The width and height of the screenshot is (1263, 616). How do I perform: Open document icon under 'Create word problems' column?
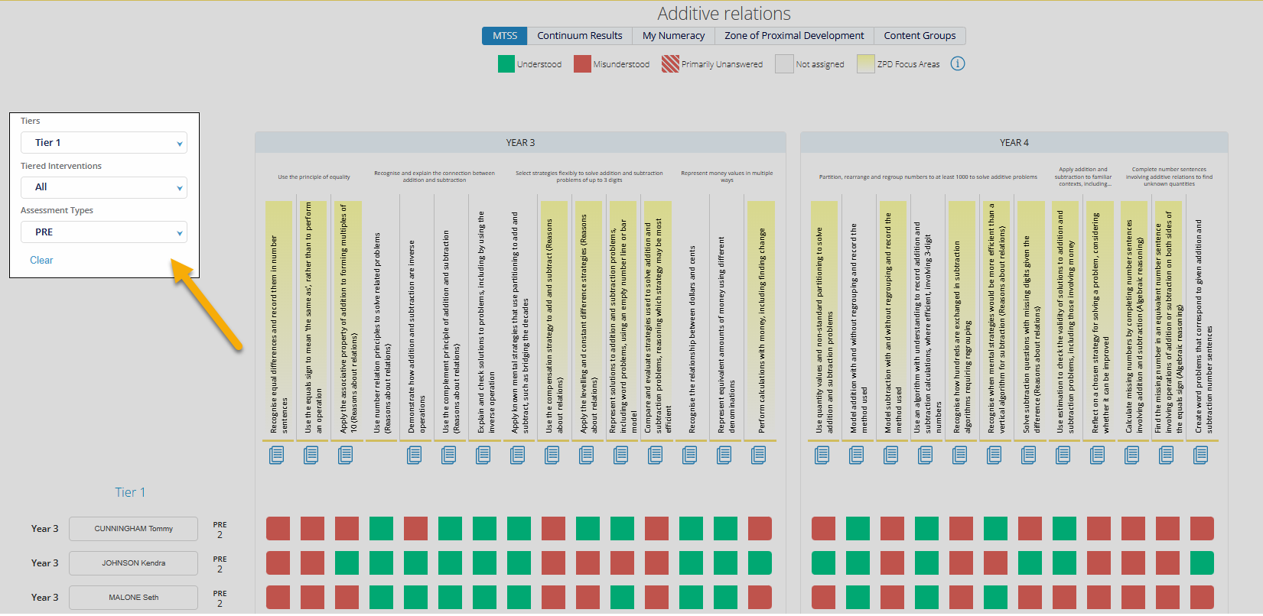pos(1201,455)
